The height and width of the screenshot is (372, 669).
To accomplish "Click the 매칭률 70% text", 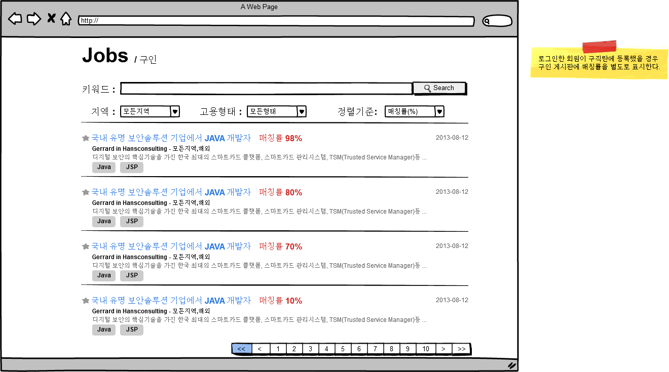I will 281,246.
